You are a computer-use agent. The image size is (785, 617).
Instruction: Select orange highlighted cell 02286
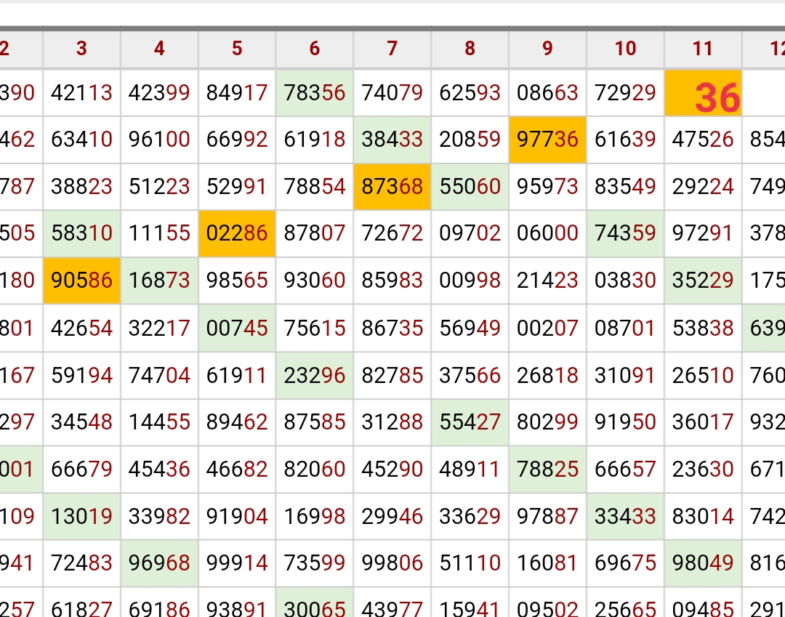[x=237, y=233]
